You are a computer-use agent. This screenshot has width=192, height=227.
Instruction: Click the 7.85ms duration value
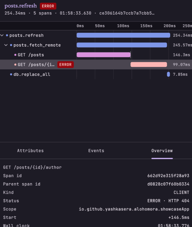[180, 75]
